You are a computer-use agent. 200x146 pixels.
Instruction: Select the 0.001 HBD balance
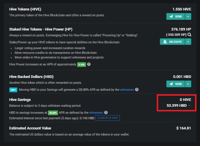pos(182,77)
